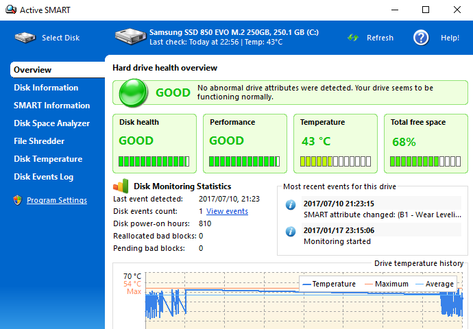Open the Program Settings link

pos(57,200)
